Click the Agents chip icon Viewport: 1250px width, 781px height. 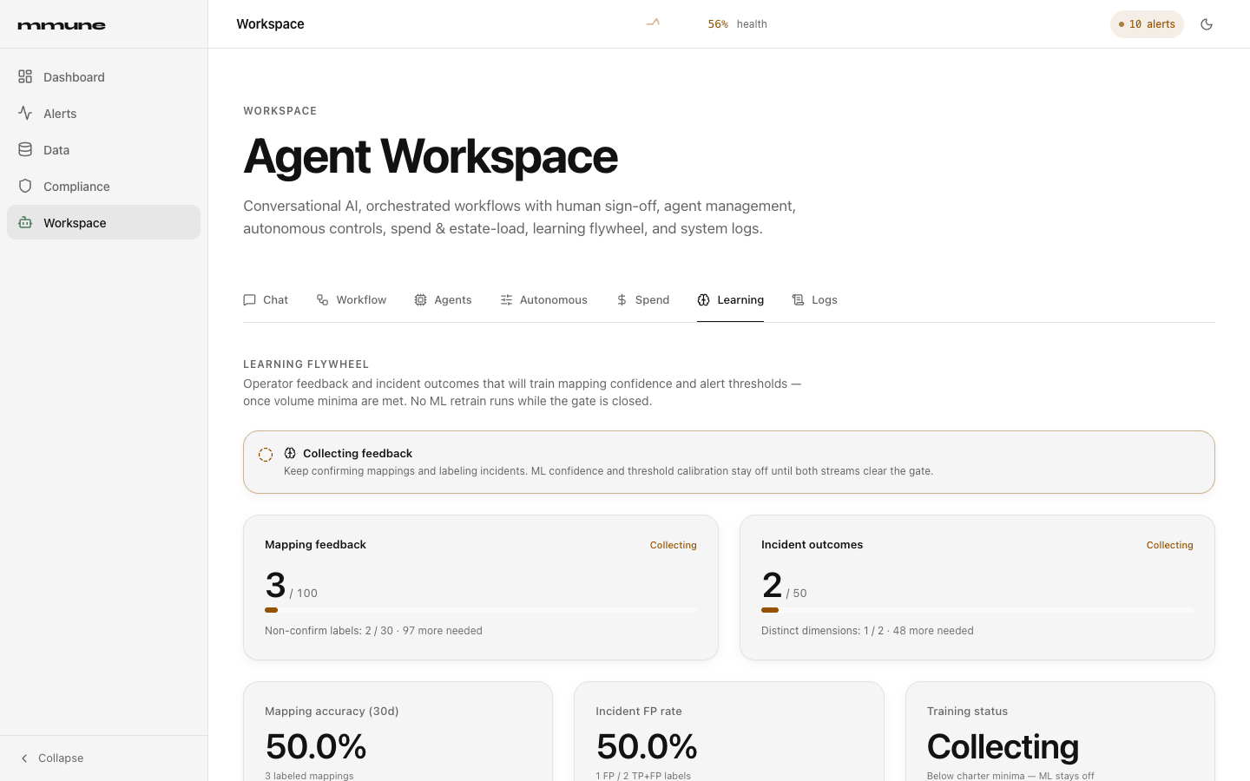pos(420,299)
